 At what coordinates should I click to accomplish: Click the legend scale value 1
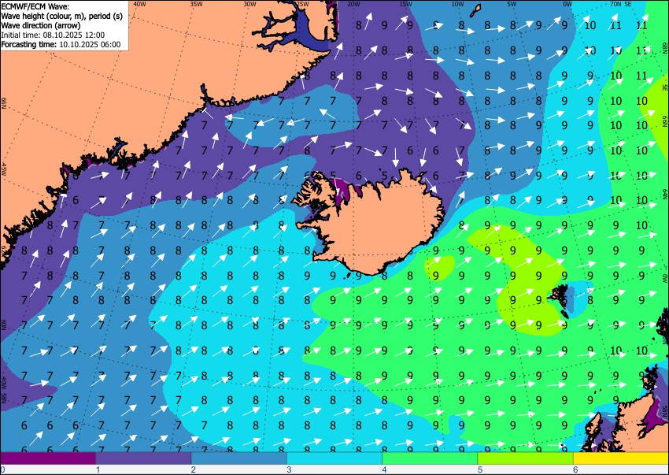[98, 469]
